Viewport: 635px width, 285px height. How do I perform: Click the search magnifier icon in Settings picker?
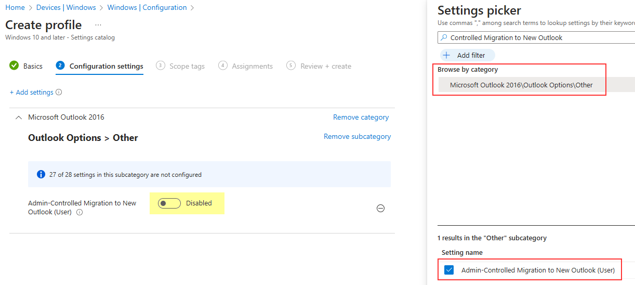point(444,37)
